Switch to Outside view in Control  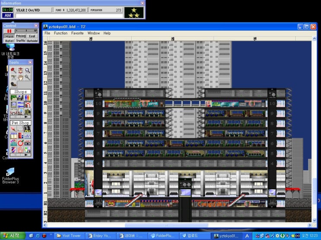click(x=32, y=41)
